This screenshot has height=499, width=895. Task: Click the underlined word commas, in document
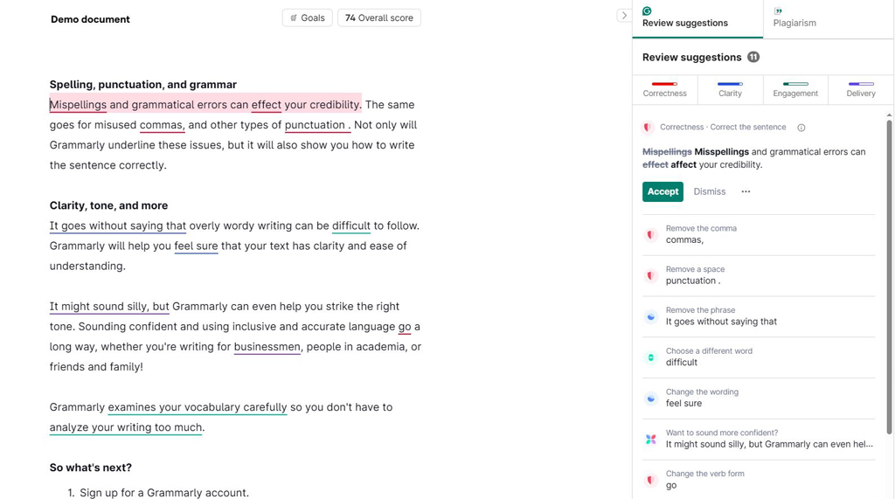pyautogui.click(x=162, y=125)
